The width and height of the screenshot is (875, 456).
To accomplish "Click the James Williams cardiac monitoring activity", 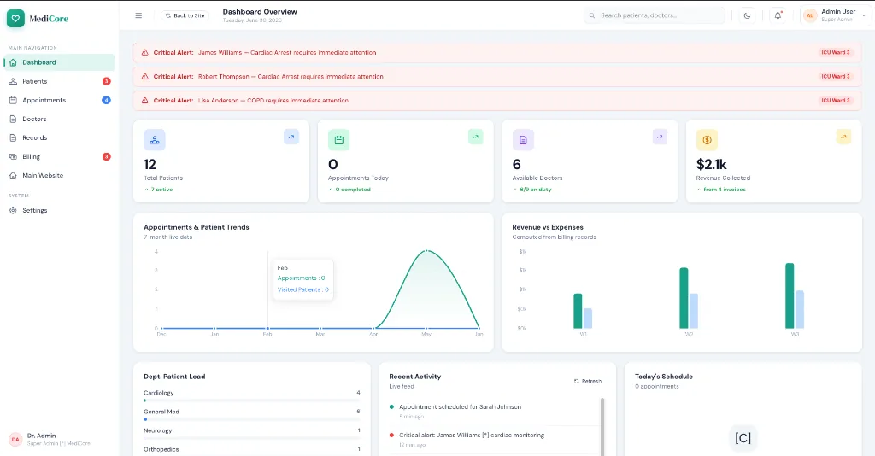I will [472, 435].
